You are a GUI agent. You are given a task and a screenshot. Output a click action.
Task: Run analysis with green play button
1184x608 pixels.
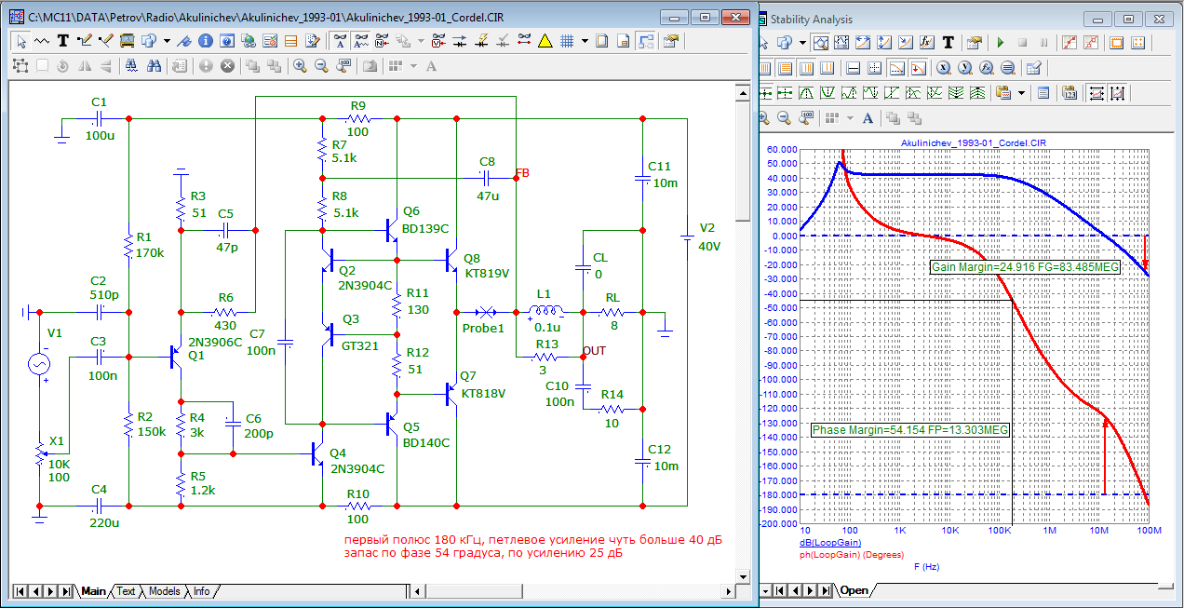coord(1001,43)
